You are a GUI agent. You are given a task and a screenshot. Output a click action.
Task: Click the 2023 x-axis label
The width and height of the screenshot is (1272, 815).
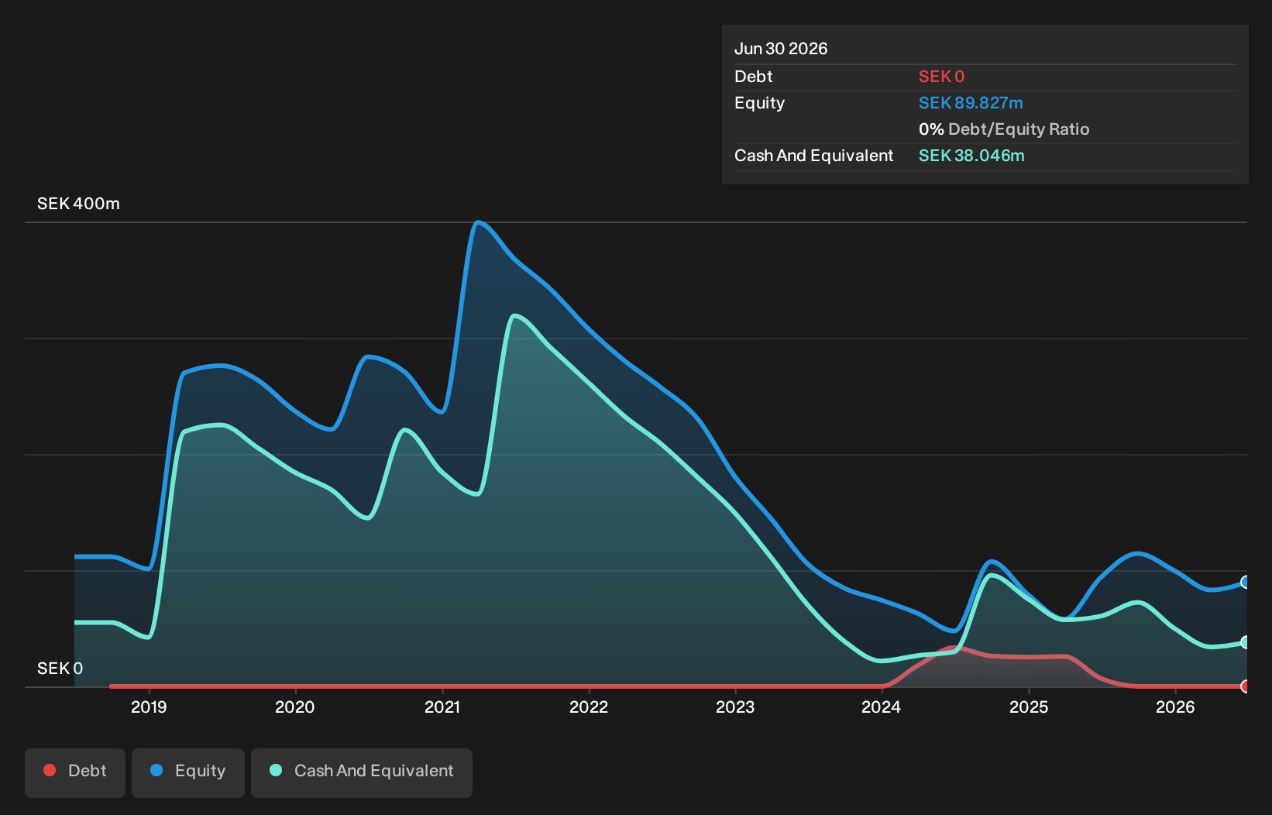(735, 707)
